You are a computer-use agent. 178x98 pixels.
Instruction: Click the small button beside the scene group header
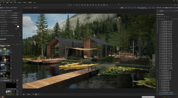coord(17,80)
